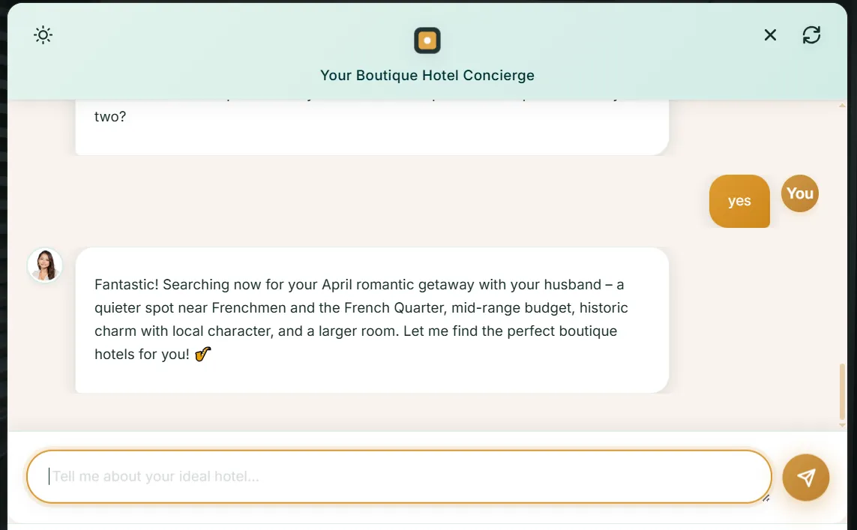This screenshot has width=857, height=530.
Task: Restart the conversation via the refresh icon
Action: coord(811,34)
